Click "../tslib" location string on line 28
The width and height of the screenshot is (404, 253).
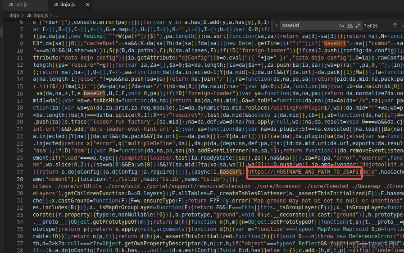pyautogui.click(x=124, y=179)
